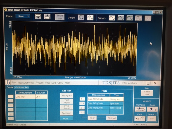Screen dimensions: 172x129
Task: Click the move-plot-down arrow icon
Action: 47,17
